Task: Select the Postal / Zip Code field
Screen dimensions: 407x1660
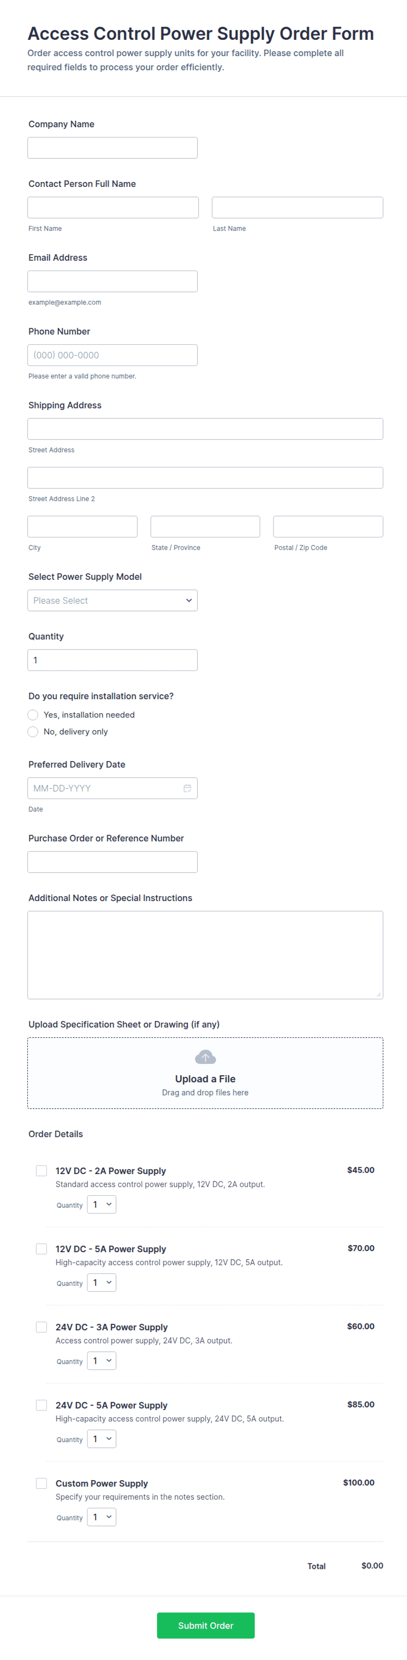Action: (x=327, y=526)
